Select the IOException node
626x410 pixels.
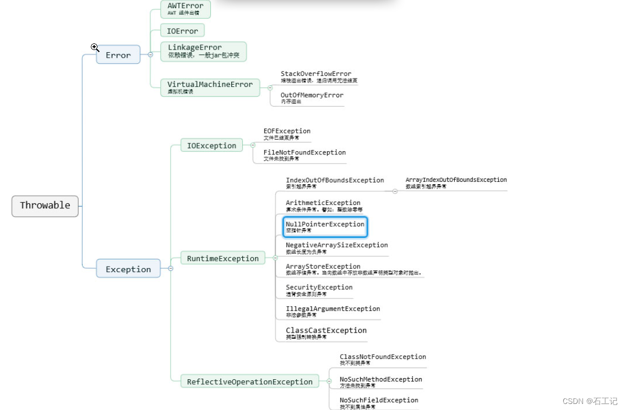(x=211, y=145)
